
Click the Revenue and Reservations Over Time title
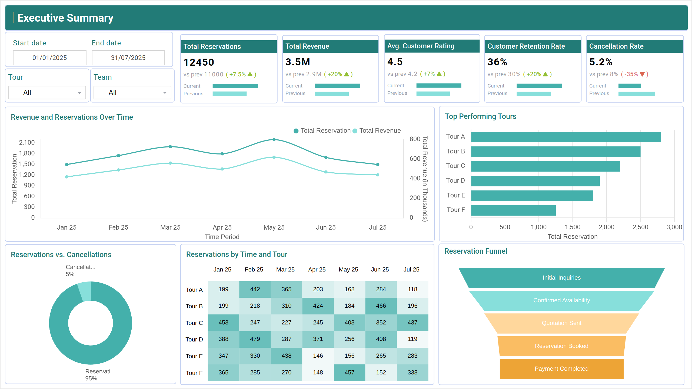click(72, 117)
